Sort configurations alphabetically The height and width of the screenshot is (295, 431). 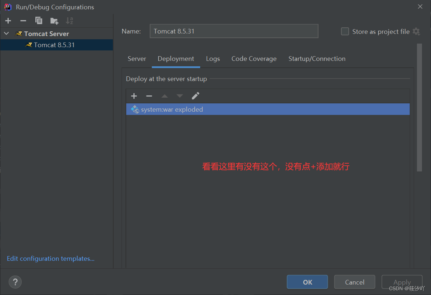(69, 21)
